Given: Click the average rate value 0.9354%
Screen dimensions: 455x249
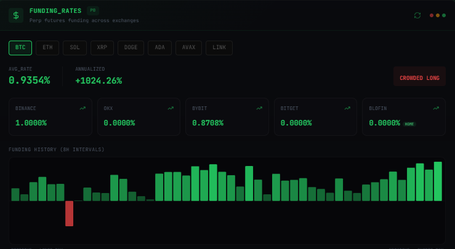Looking at the screenshot, I should pos(30,81).
